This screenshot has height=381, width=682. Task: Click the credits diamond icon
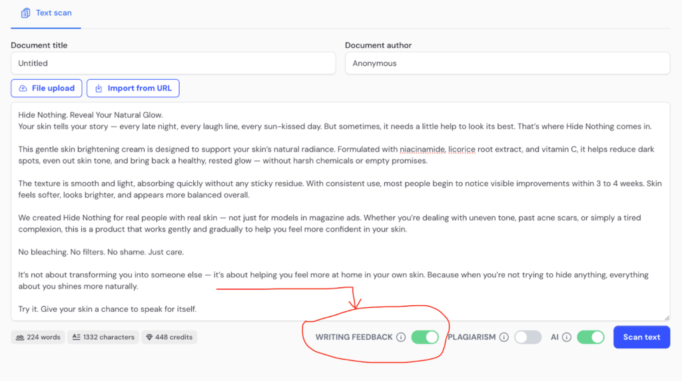(x=148, y=337)
